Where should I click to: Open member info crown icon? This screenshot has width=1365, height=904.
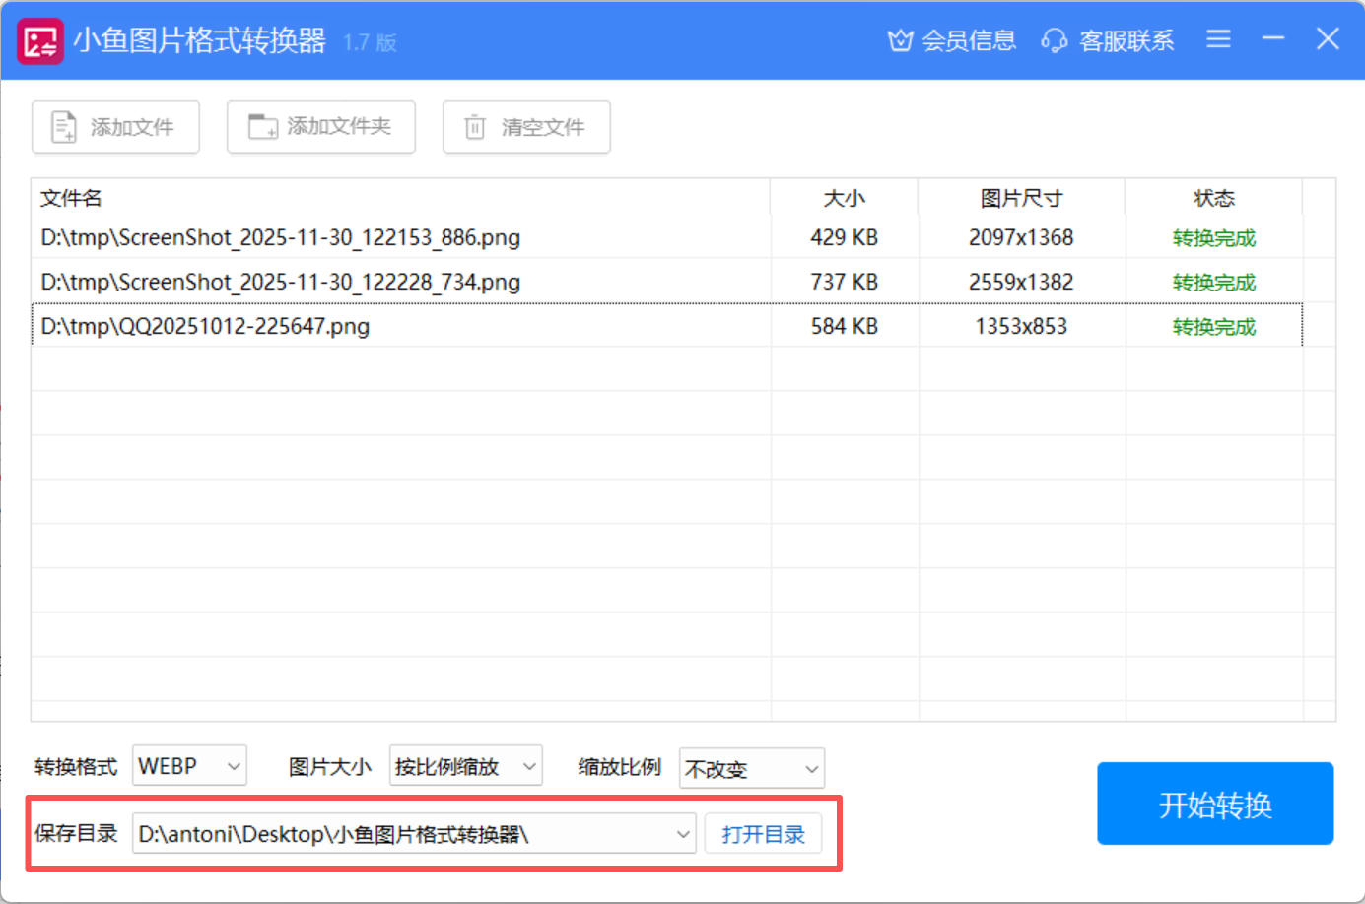click(900, 40)
